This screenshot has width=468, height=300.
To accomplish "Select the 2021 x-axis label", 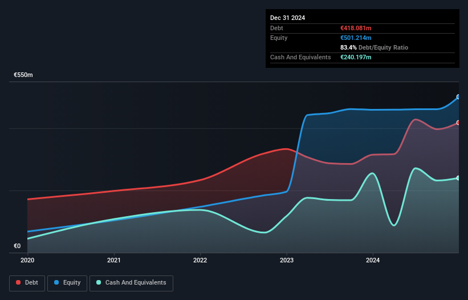I will coord(113,260).
